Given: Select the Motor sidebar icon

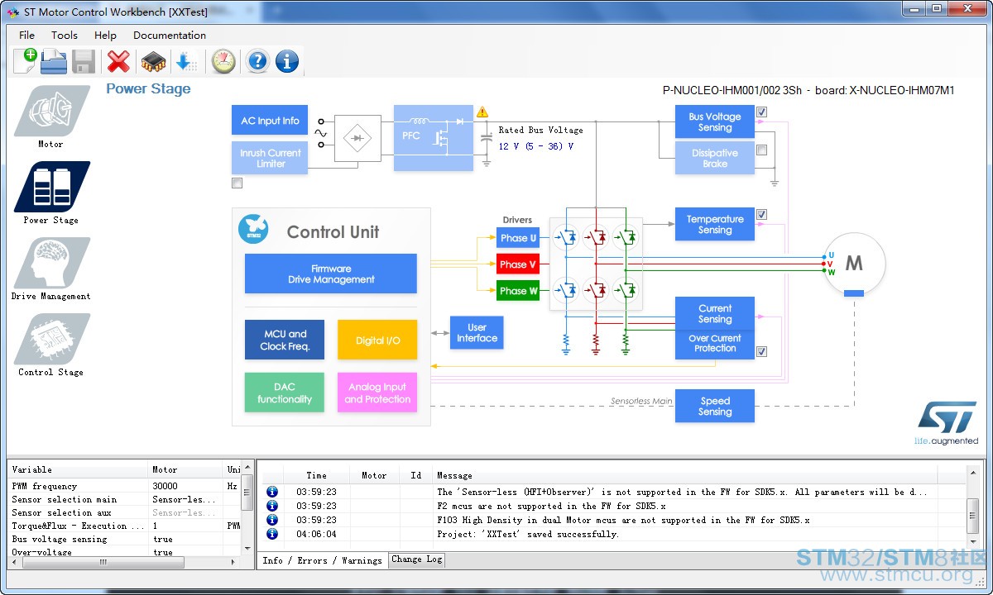Looking at the screenshot, I should point(51,111).
